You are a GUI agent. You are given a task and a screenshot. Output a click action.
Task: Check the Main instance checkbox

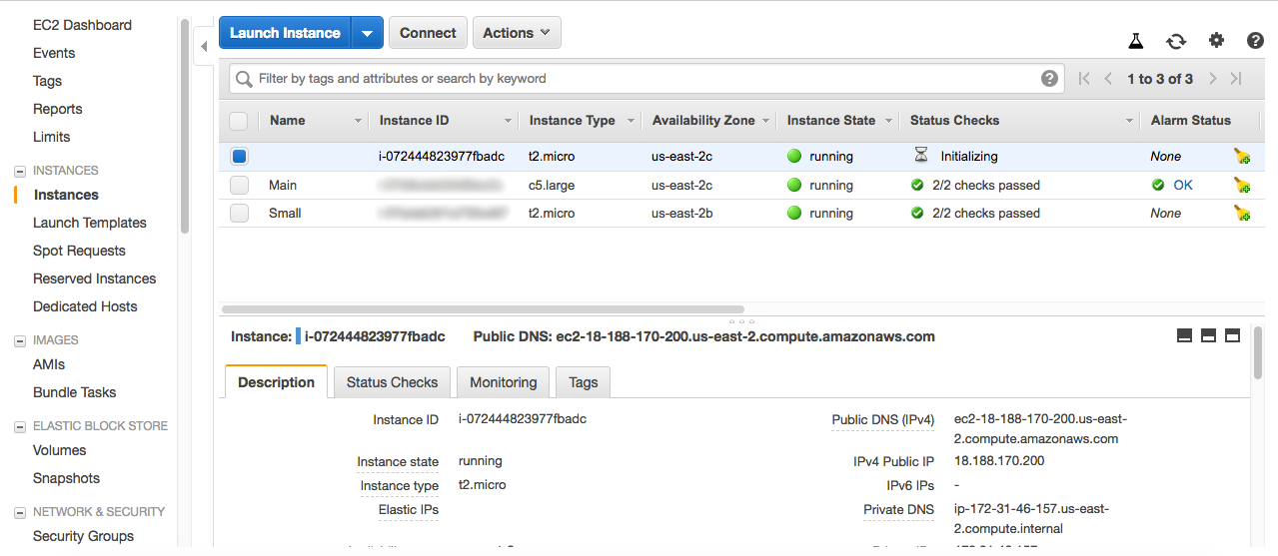click(239, 185)
